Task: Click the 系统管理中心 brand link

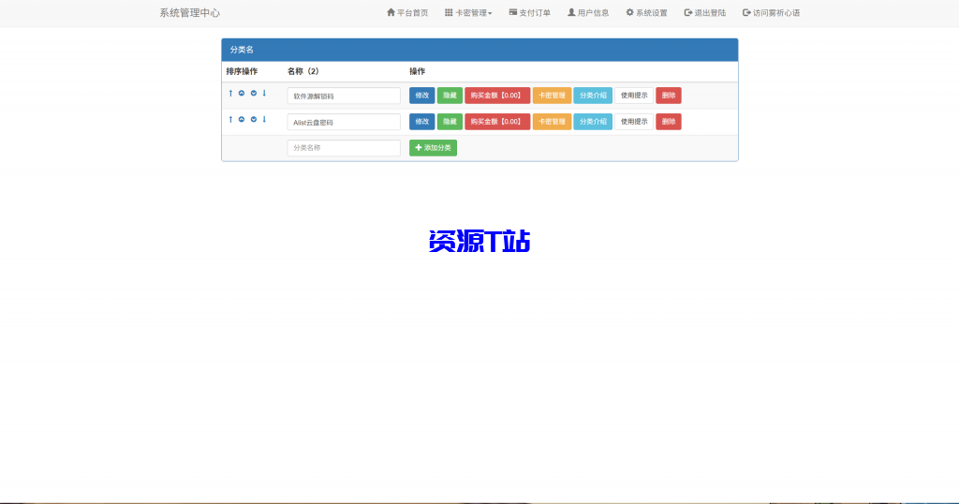Action: (x=189, y=13)
